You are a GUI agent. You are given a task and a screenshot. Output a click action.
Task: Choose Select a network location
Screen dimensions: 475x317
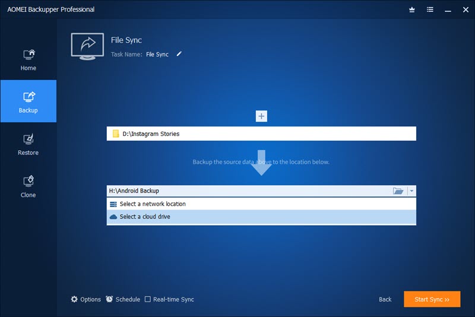click(x=261, y=204)
